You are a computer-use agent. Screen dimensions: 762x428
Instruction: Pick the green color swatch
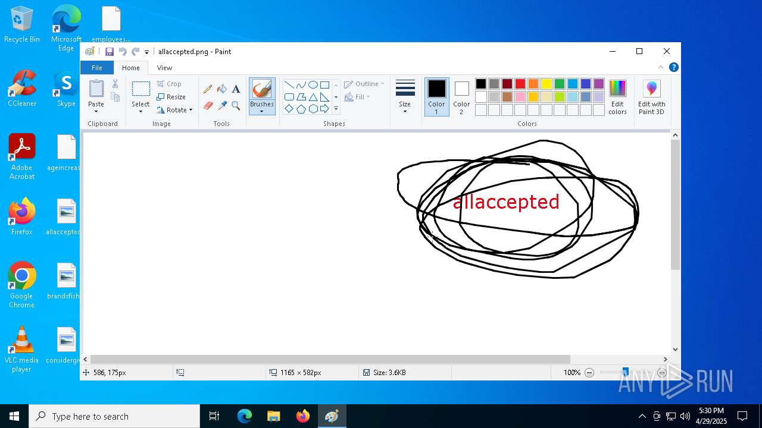pyautogui.click(x=560, y=84)
